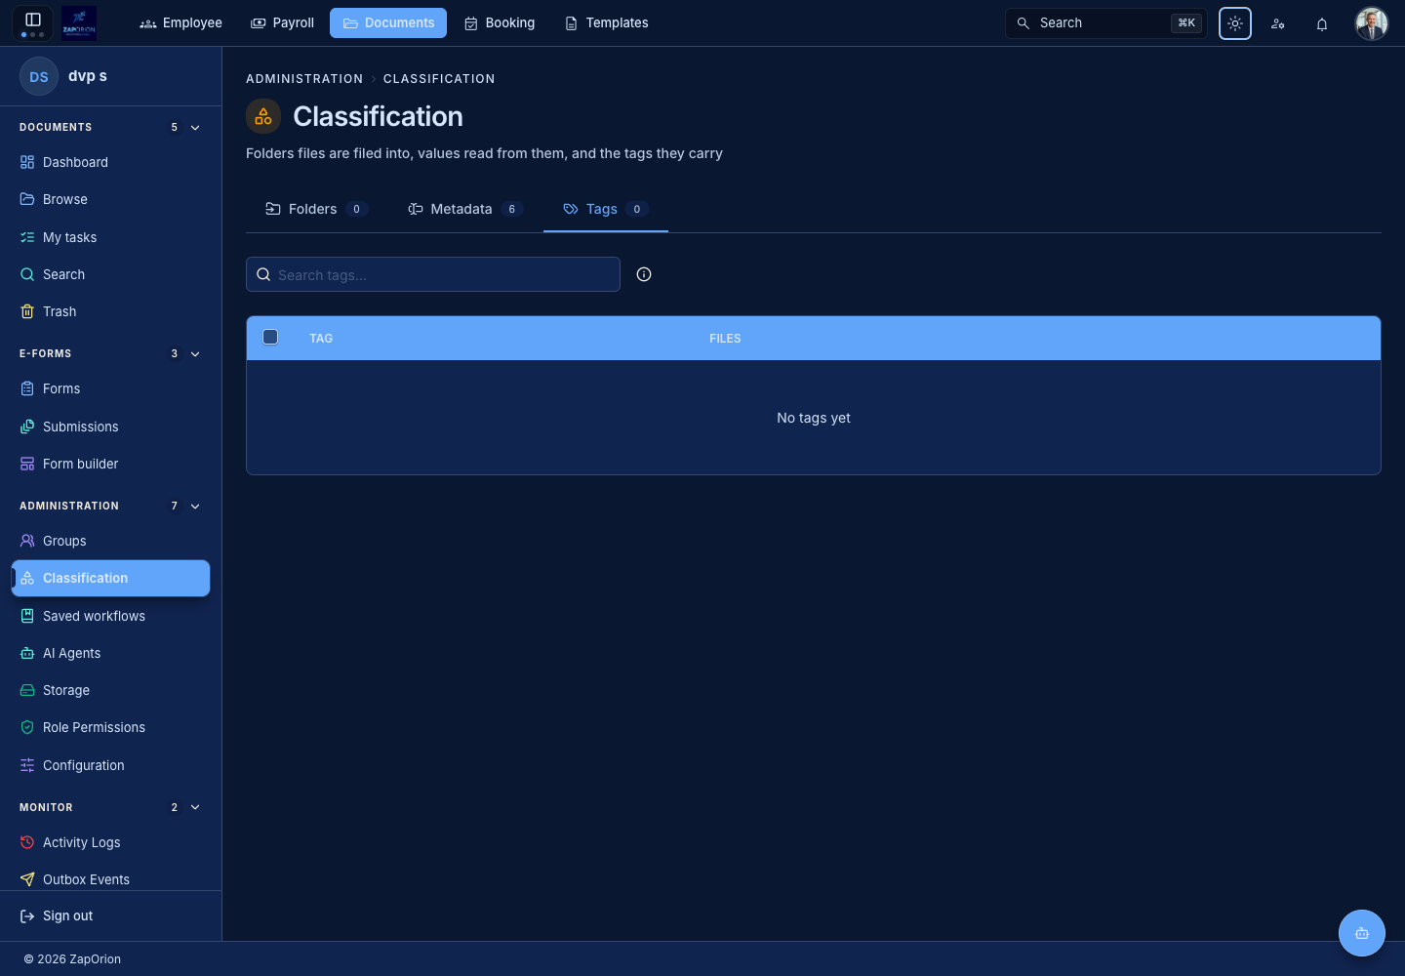Open My tasks in sidebar
Screen dimensions: 1405x976
110,237
